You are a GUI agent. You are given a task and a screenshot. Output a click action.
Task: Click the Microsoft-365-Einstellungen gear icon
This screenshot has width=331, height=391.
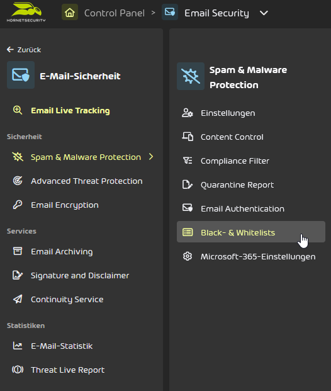pos(188,256)
